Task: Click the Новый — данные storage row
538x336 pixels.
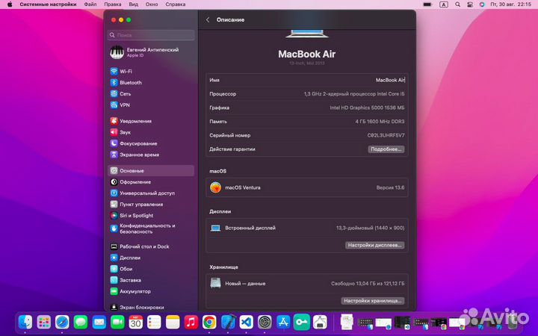Action: [307, 284]
